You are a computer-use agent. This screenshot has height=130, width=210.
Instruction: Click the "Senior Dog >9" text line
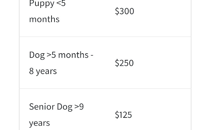point(56,107)
